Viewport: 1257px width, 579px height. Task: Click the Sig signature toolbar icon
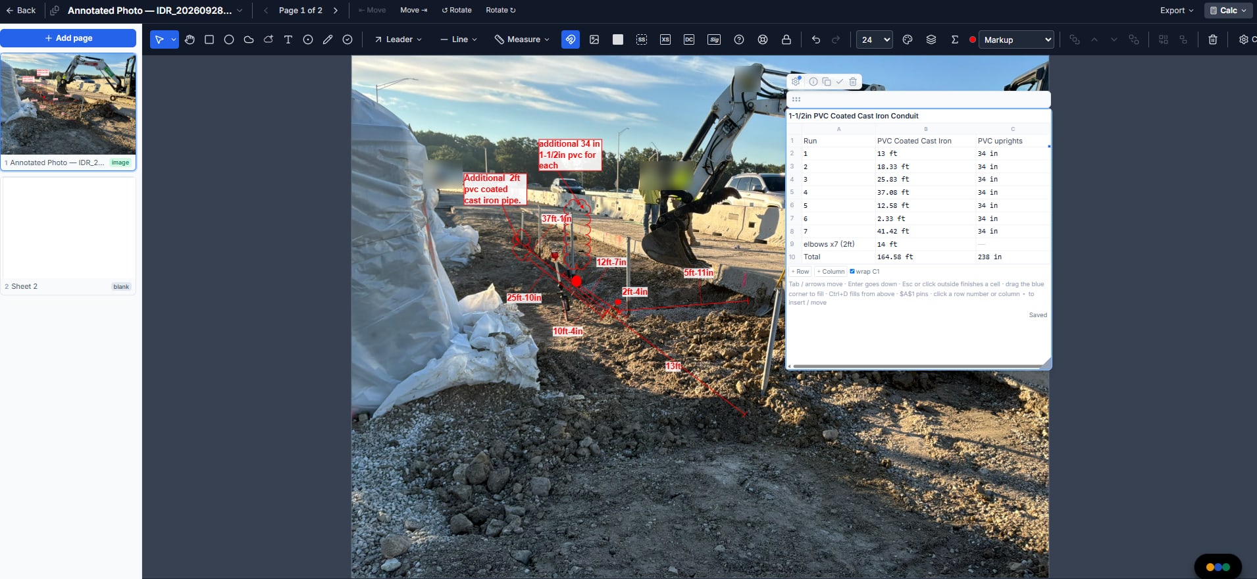pyautogui.click(x=714, y=39)
